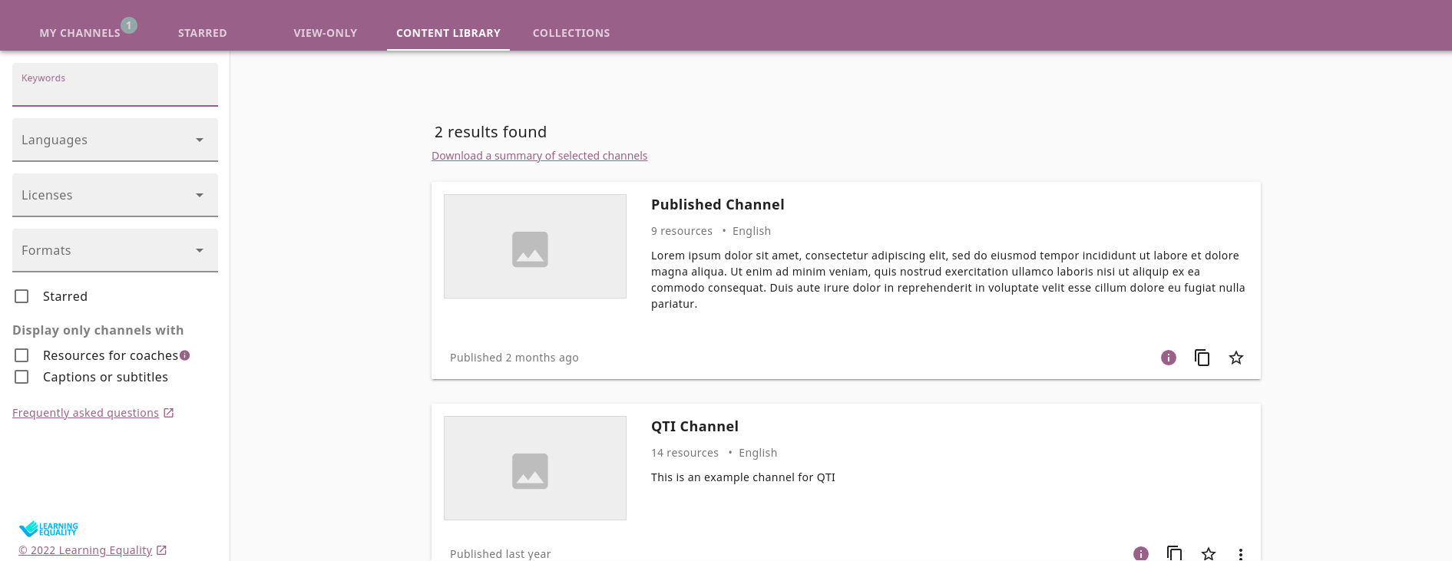Open © 2022 Learning Equality link
This screenshot has height=561, width=1452.
pos(85,550)
